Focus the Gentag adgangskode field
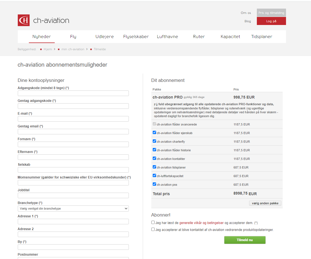311x259 pixels. (x=73, y=106)
